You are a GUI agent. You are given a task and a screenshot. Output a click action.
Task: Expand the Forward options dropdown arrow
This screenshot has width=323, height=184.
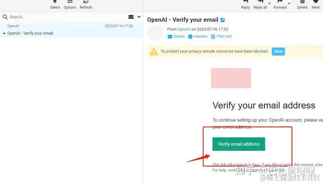tap(289, 4)
